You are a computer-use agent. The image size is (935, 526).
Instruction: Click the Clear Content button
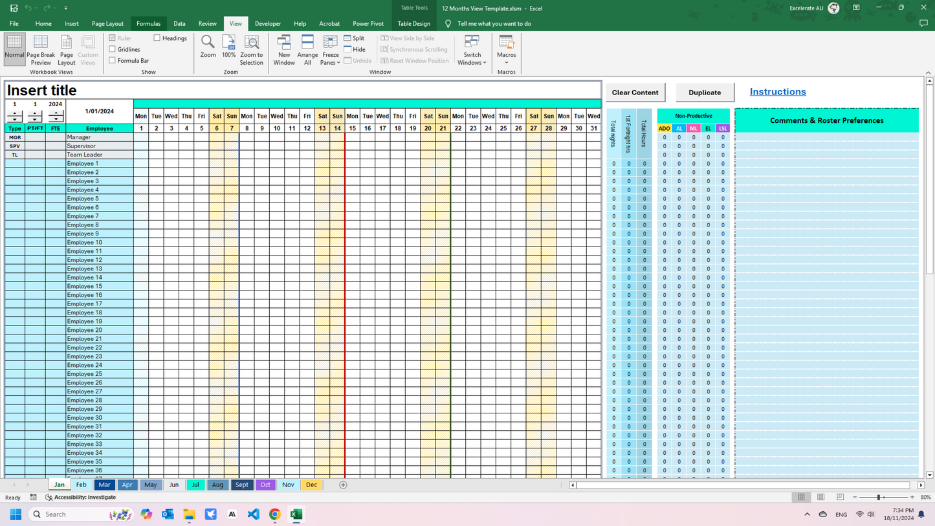click(635, 92)
